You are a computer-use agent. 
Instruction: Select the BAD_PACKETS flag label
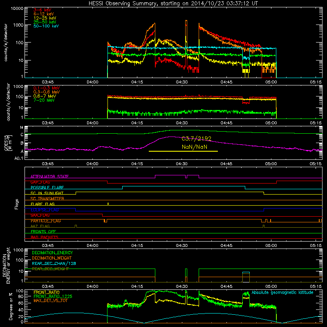45,237
